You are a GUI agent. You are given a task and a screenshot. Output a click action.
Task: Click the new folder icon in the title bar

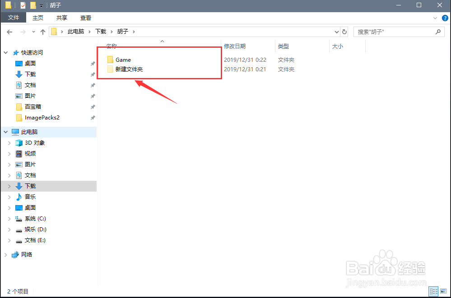pos(32,5)
